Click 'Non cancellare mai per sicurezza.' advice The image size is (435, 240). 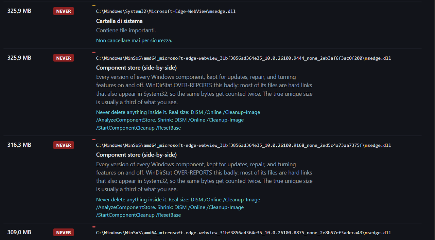(x=134, y=40)
